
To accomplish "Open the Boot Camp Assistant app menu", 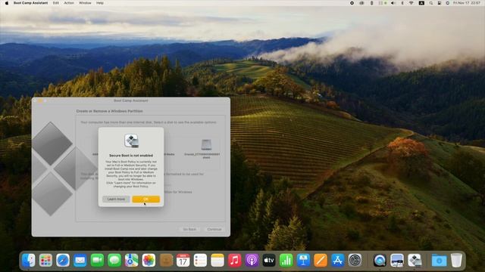I will (30, 3).
